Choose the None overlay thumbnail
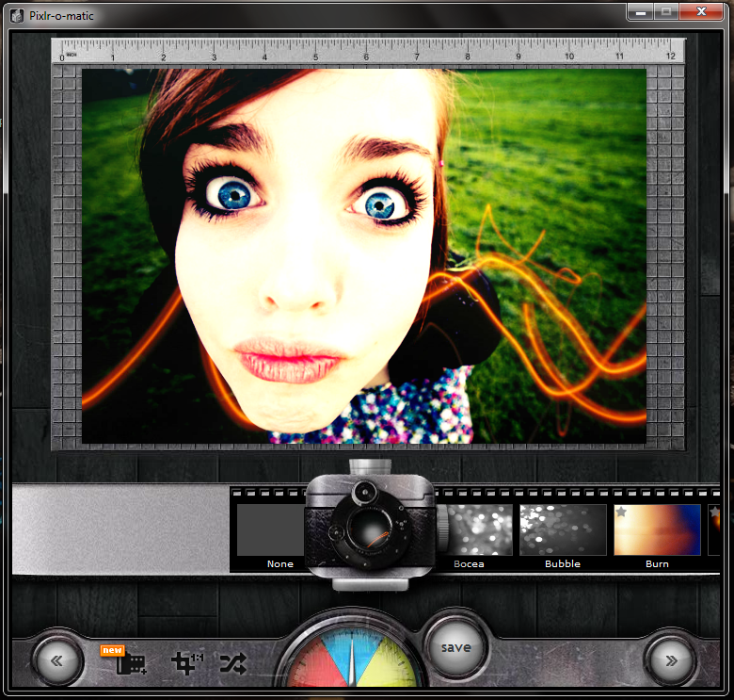The width and height of the screenshot is (734, 700). tap(271, 529)
